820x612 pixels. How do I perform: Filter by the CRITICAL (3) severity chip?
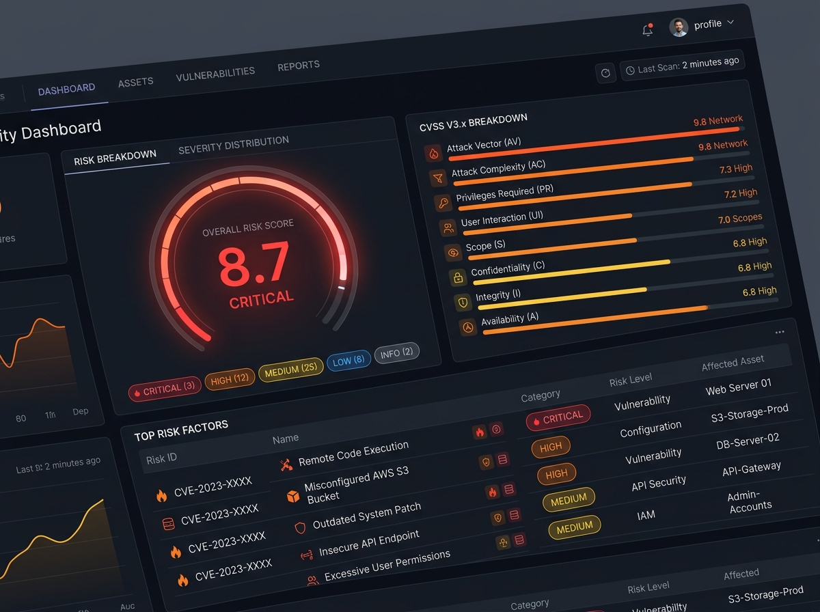pyautogui.click(x=165, y=389)
